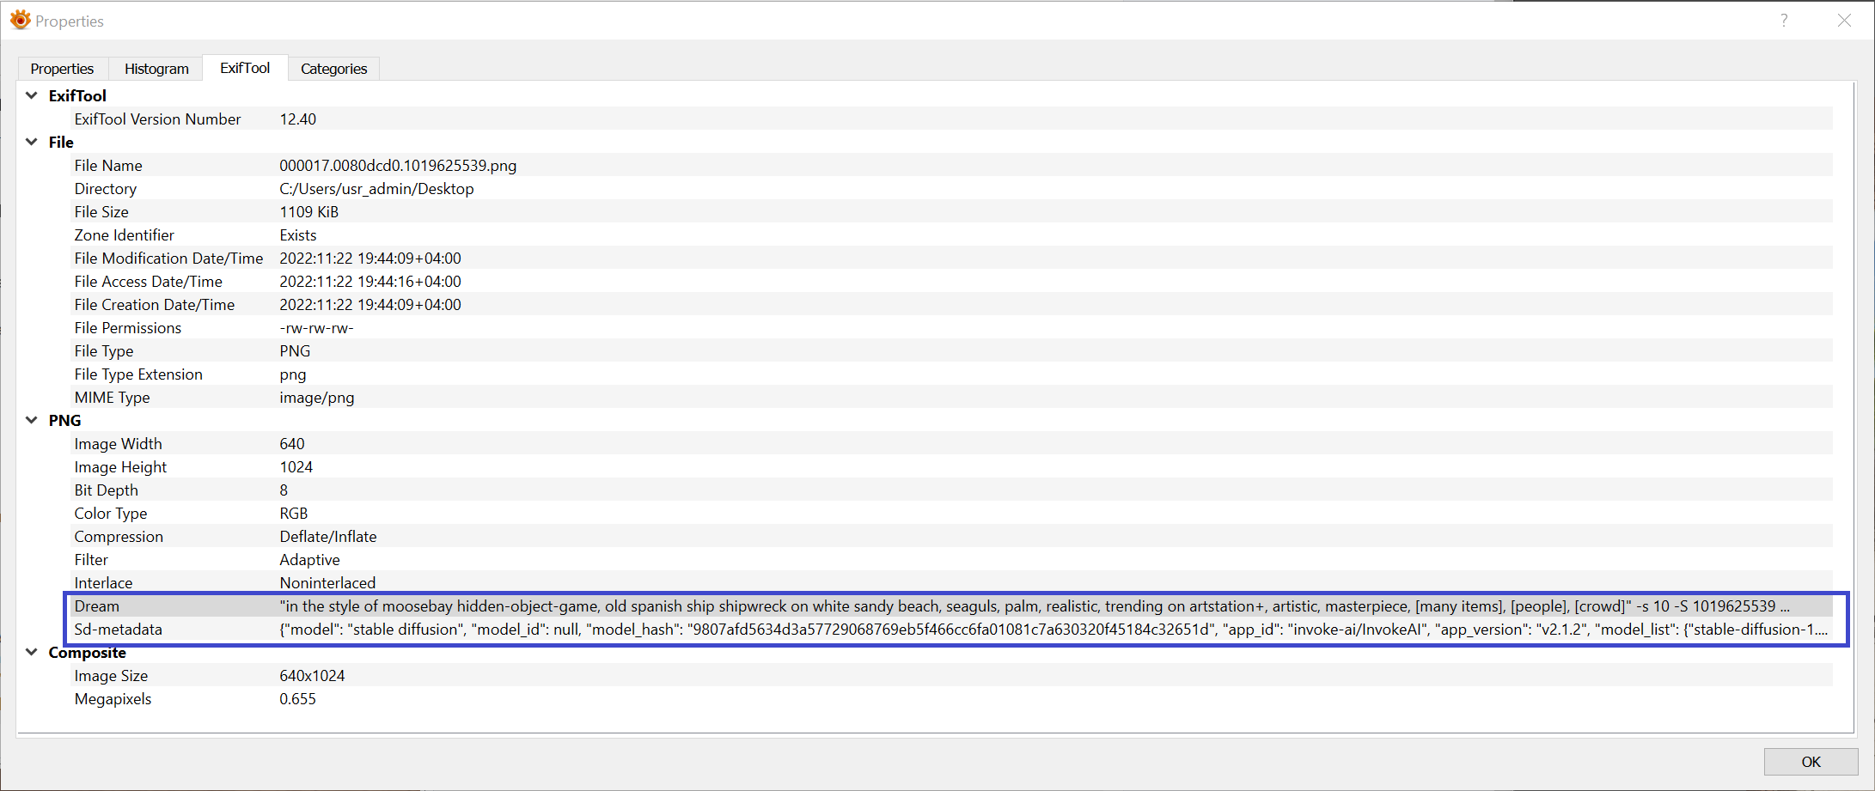Select the Compression row
This screenshot has width=1875, height=791.
click(x=950, y=536)
